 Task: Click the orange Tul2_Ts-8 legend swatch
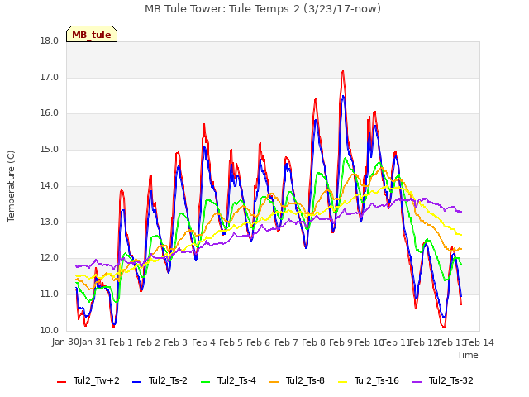[x=274, y=381]
